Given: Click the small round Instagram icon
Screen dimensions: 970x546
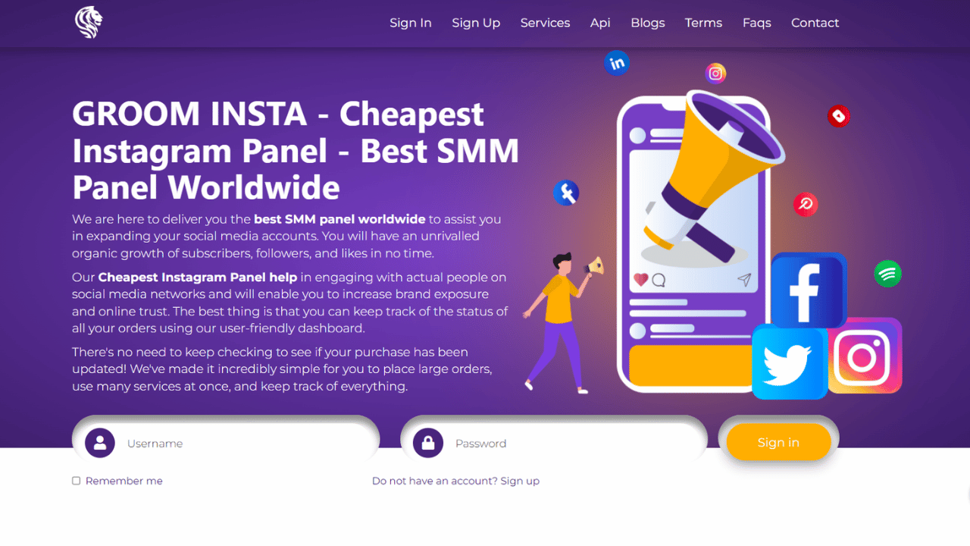Looking at the screenshot, I should click(x=715, y=73).
